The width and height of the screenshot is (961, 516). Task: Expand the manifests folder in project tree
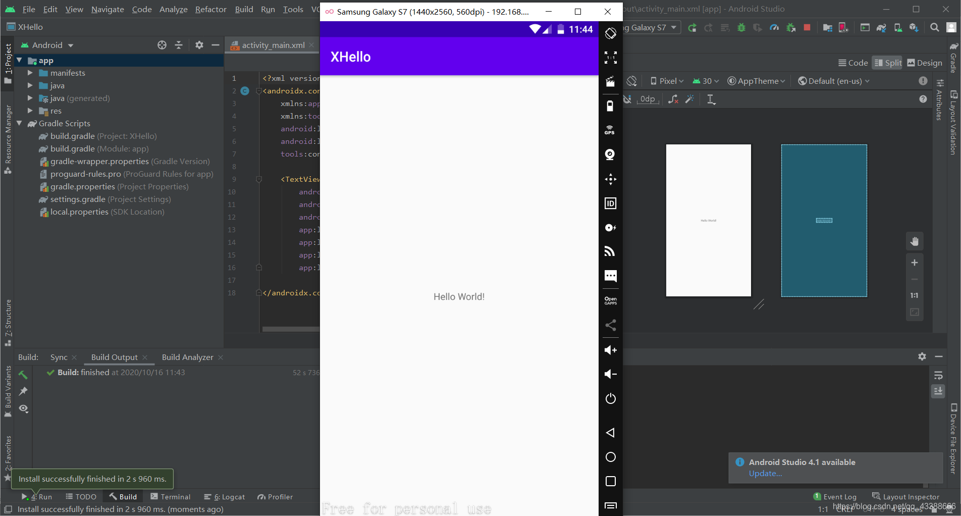(x=30, y=73)
